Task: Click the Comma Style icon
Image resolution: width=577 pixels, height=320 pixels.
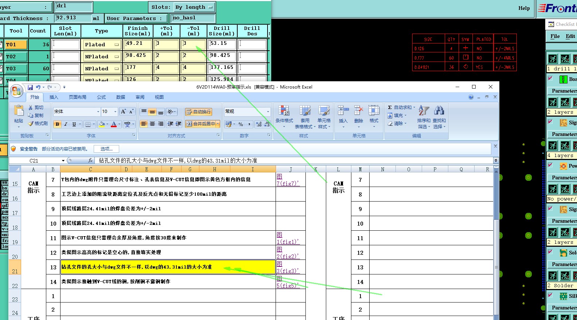Action: coord(249,124)
